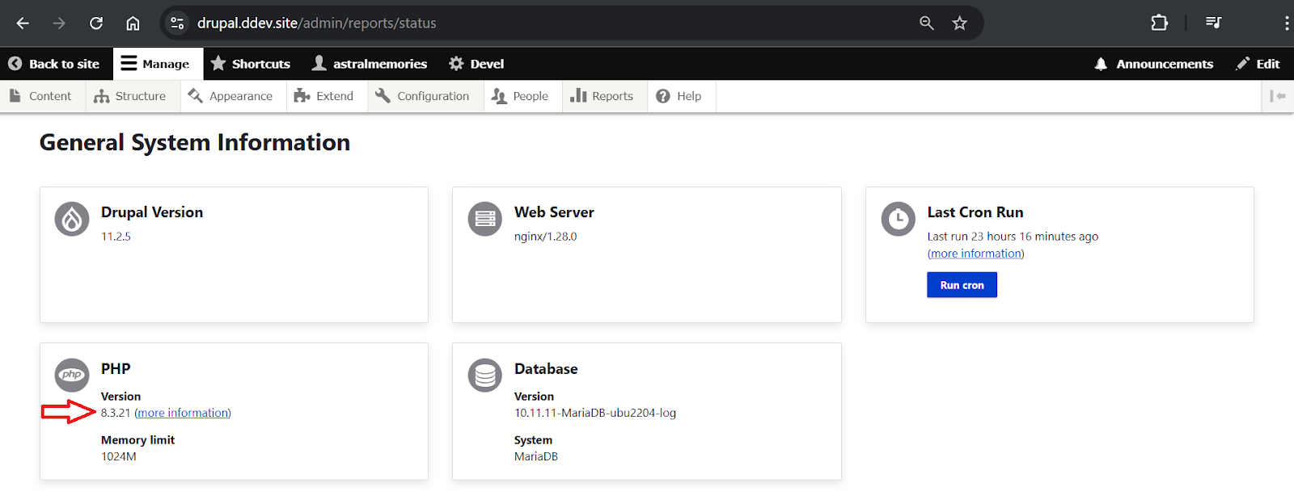Click the URL address bar field

550,23
